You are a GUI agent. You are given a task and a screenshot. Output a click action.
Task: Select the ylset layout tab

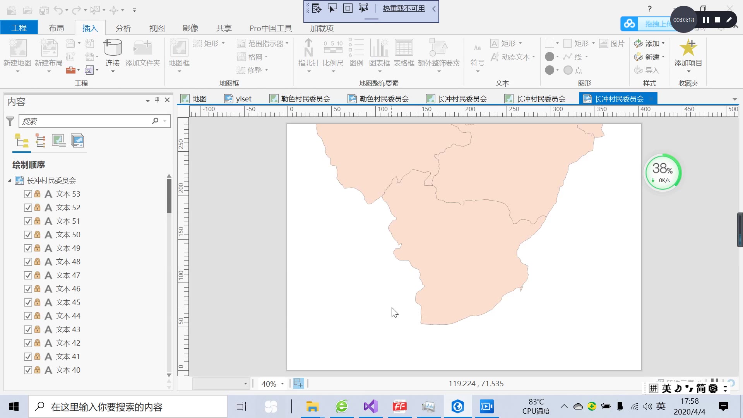[x=243, y=99]
